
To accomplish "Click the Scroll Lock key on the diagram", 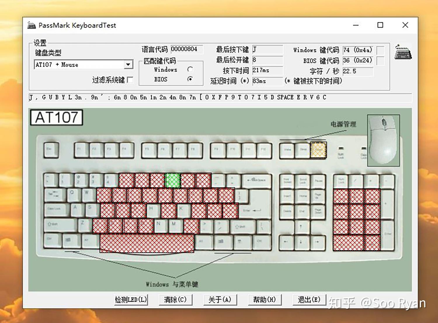I will (303, 181).
